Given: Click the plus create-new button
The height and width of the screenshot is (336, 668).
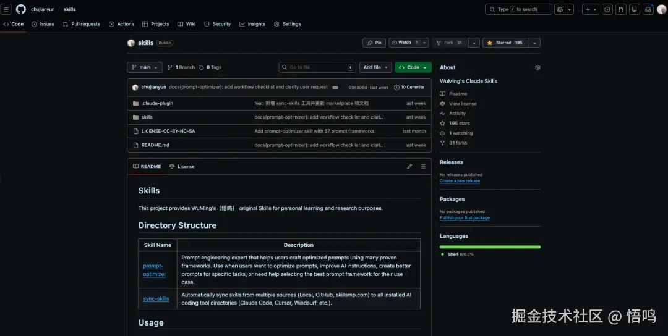Looking at the screenshot, I should [x=591, y=9].
